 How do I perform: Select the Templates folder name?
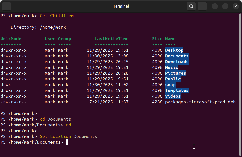pyautogui.click(x=177, y=90)
